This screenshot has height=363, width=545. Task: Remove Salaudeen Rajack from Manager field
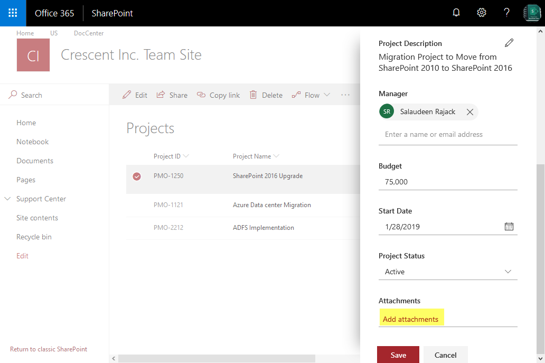[469, 111]
